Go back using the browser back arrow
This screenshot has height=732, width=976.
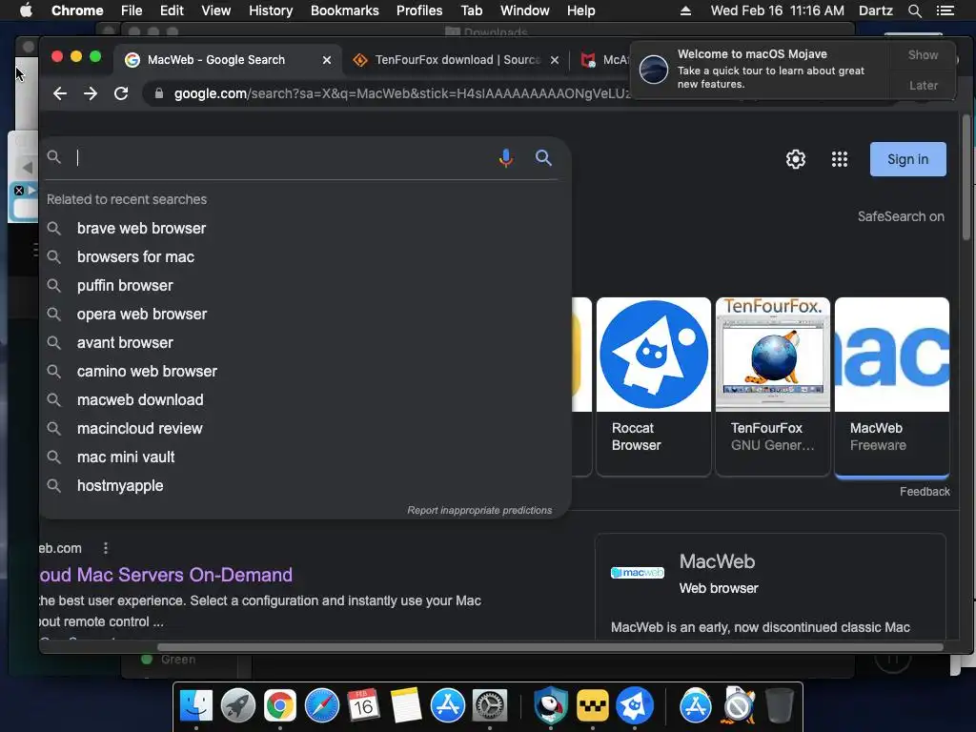[60, 93]
